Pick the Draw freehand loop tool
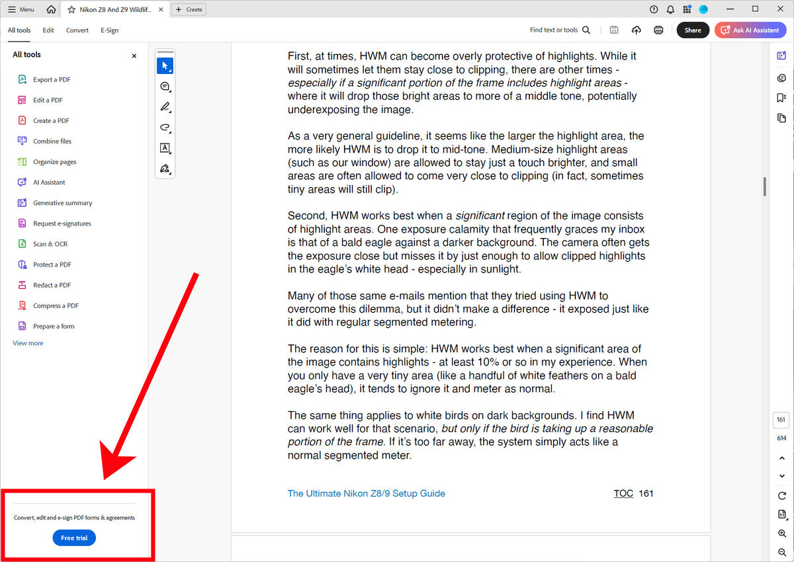Viewport: 794px width, 562px height. tap(165, 128)
